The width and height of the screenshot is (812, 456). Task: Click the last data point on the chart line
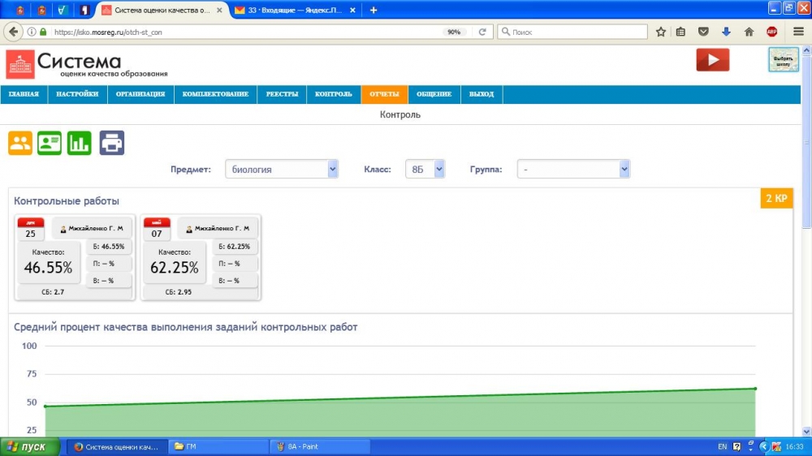755,388
